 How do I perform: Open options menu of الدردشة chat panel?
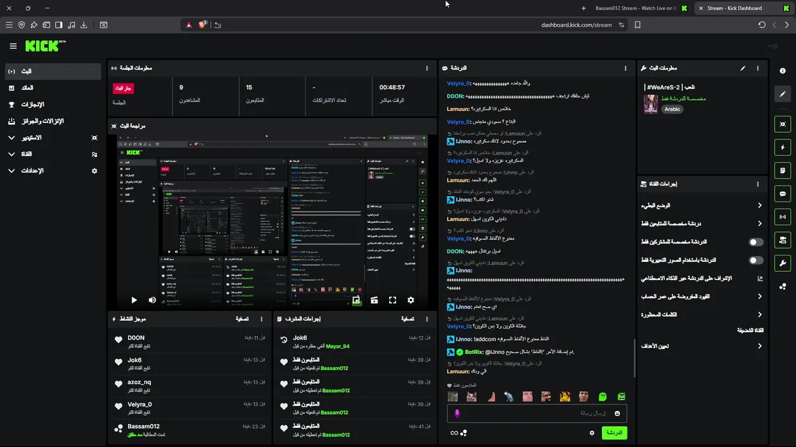pyautogui.click(x=626, y=68)
